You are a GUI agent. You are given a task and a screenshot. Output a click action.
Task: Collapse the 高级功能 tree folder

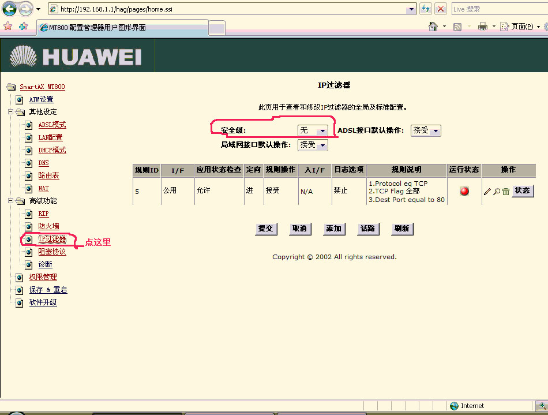[x=11, y=201]
